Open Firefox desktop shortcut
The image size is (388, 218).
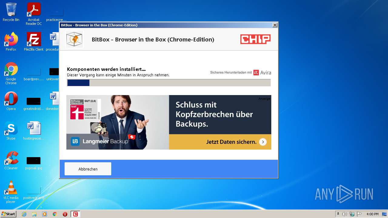coord(11,42)
